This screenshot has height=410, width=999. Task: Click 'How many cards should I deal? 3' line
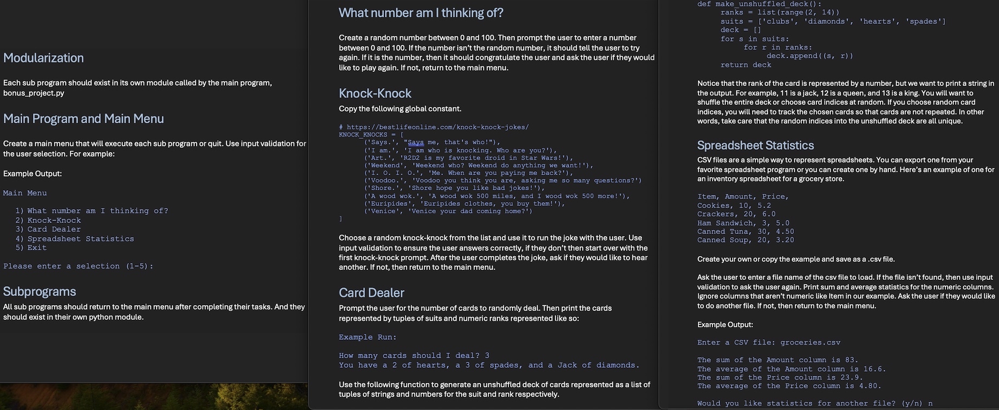(x=414, y=355)
